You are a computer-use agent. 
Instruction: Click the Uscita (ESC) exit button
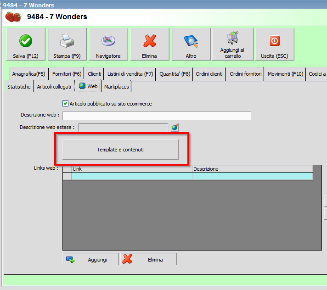click(x=275, y=45)
